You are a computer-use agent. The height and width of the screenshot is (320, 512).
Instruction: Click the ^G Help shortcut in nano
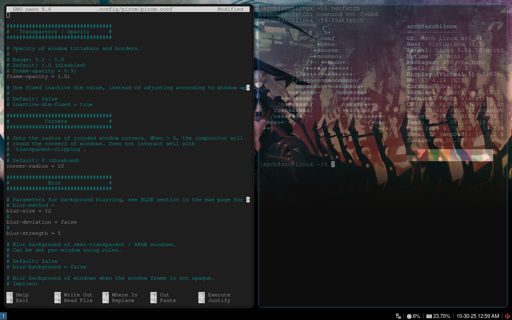(18, 295)
